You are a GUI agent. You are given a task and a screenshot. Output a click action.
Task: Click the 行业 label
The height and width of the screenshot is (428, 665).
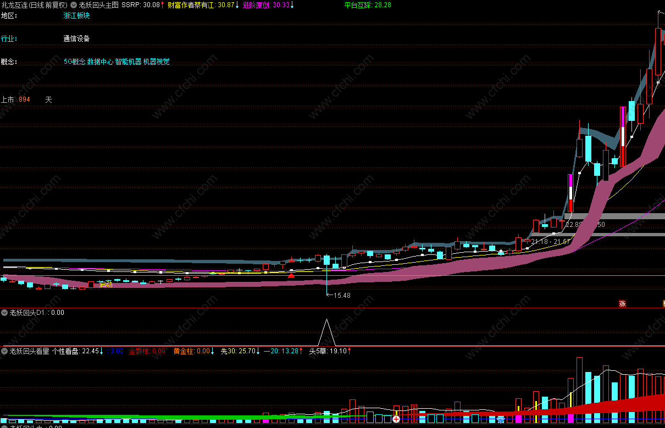9,38
